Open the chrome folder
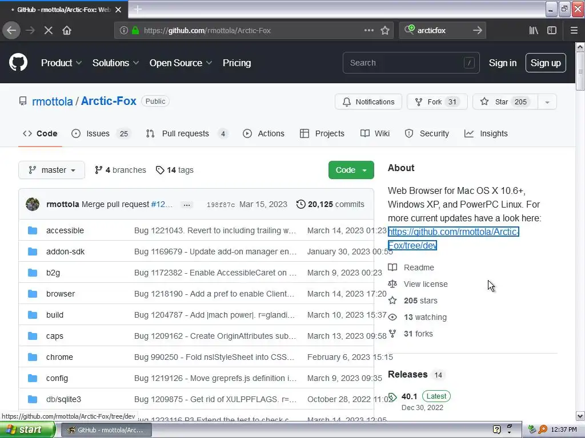The image size is (585, 438). click(59, 357)
